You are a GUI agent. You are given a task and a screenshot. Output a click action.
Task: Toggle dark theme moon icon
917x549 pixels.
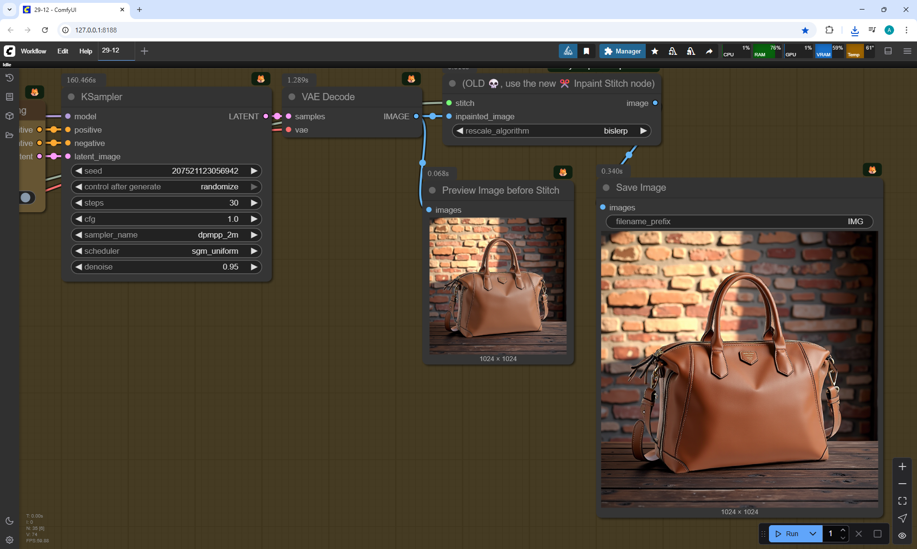click(10, 521)
